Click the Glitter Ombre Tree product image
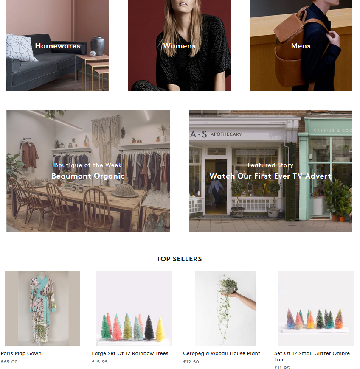360x369 pixels. point(316,308)
